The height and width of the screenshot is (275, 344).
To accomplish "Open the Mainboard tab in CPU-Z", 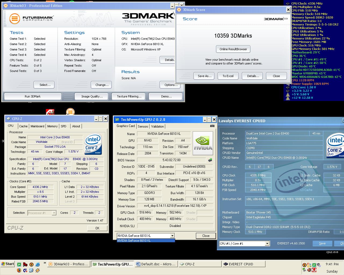I will click(37, 126).
